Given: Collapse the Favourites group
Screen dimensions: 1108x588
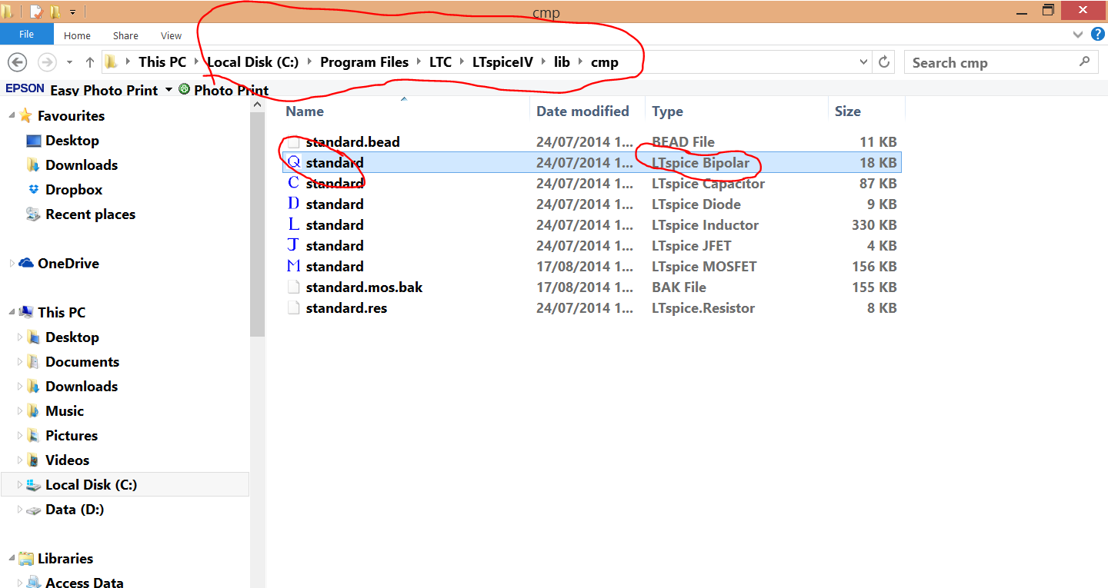Looking at the screenshot, I should tap(12, 115).
